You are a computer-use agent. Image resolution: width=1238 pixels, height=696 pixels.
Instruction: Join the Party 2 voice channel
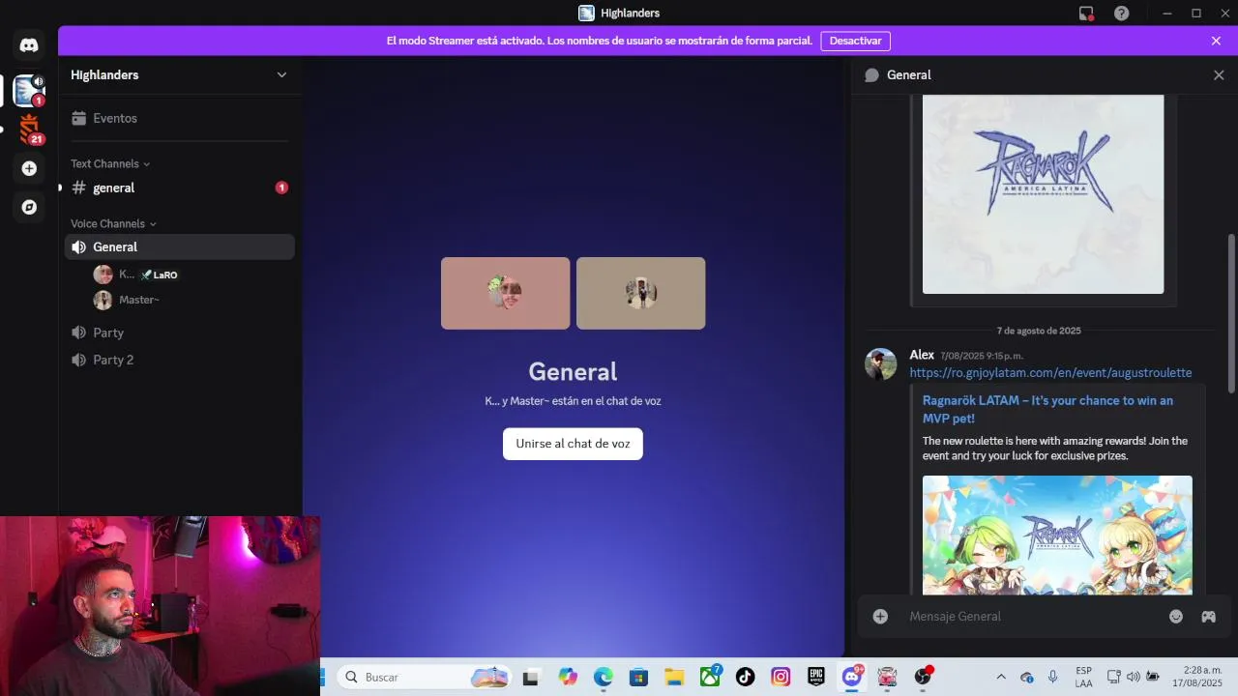tap(179, 360)
